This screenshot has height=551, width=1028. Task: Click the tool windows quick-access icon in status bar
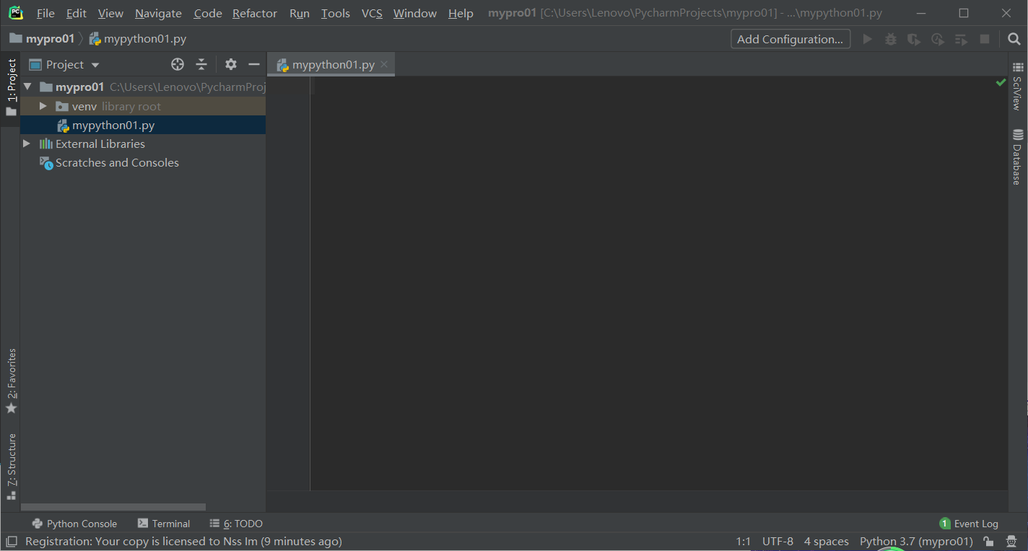click(12, 541)
